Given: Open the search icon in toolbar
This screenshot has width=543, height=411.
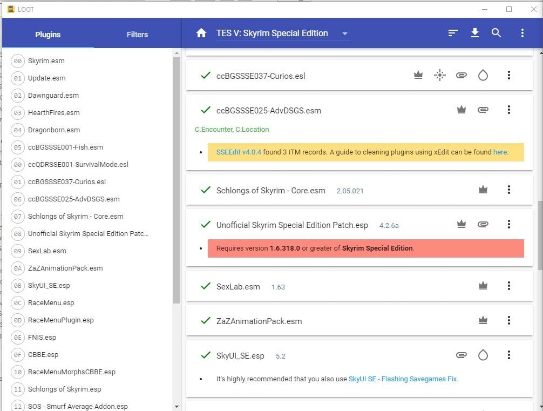Looking at the screenshot, I should 496,33.
